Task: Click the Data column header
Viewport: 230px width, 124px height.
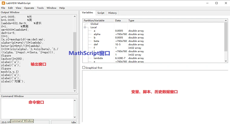Action: (x=121, y=21)
